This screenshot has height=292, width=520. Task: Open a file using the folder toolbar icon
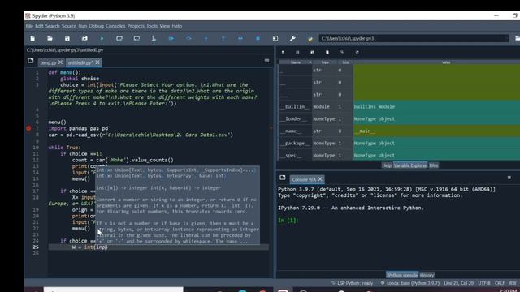[x=50, y=38]
